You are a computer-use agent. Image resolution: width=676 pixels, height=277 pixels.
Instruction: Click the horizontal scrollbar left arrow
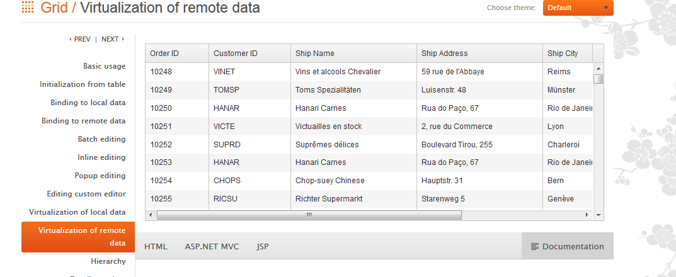(x=151, y=215)
